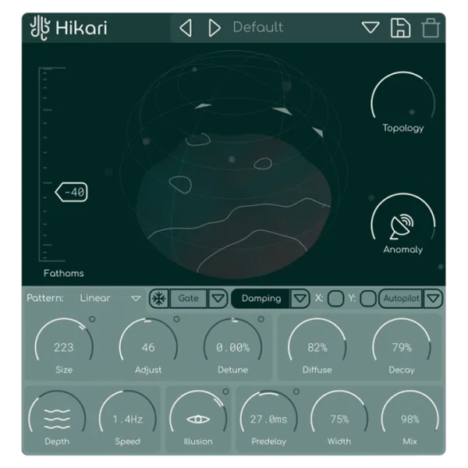Delete preset with the trash icon

(430, 29)
